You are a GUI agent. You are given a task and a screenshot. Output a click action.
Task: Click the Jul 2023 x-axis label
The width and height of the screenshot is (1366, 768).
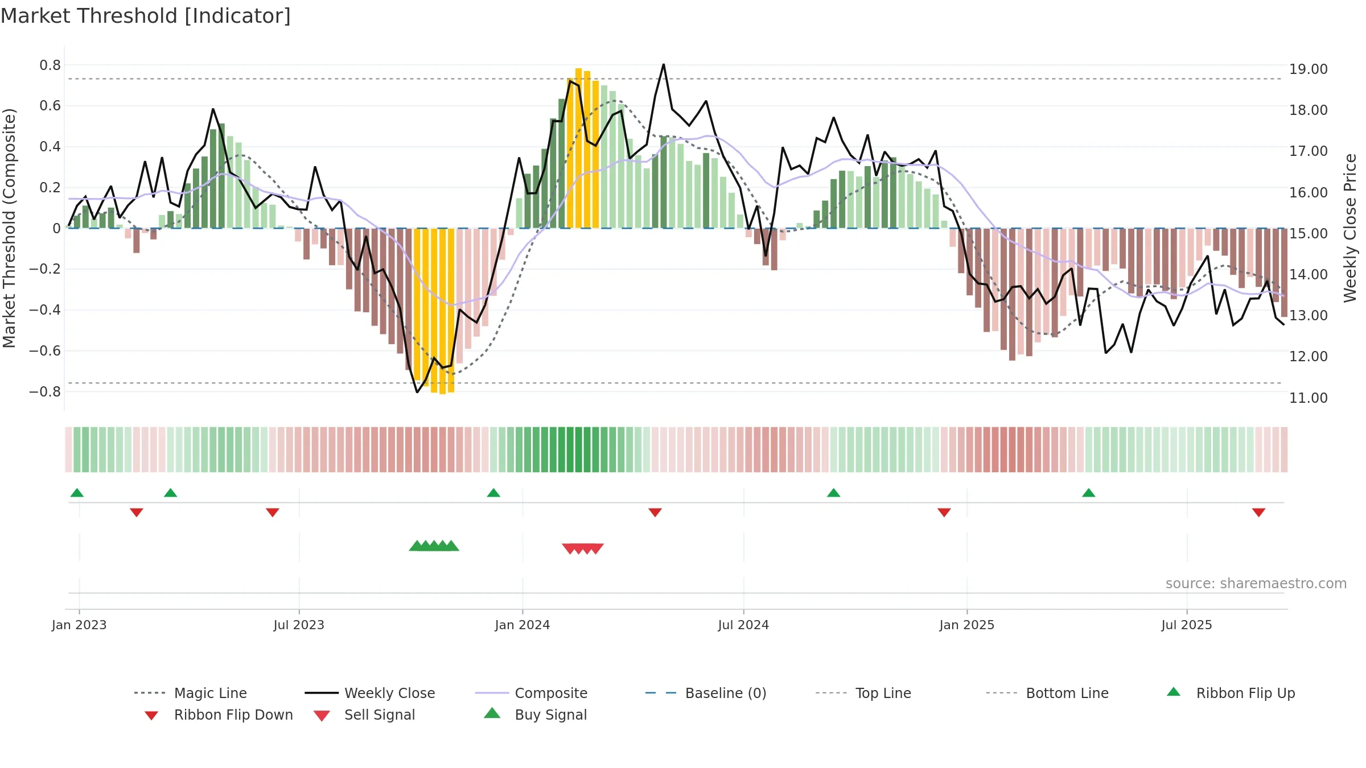[299, 625]
